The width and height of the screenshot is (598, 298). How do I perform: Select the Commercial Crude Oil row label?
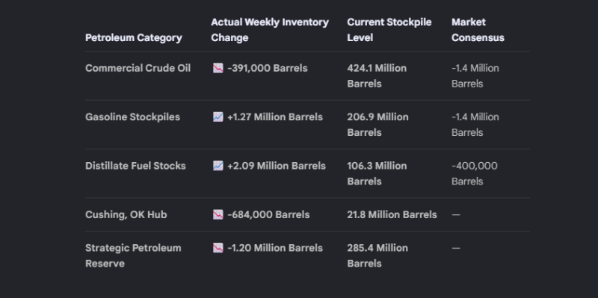[138, 68]
